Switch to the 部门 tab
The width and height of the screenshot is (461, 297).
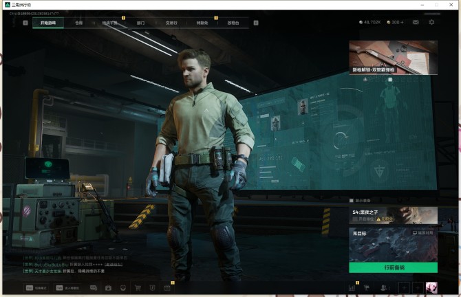[140, 23]
